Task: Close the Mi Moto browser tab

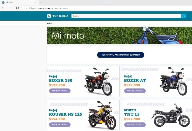Action: [36, 2]
